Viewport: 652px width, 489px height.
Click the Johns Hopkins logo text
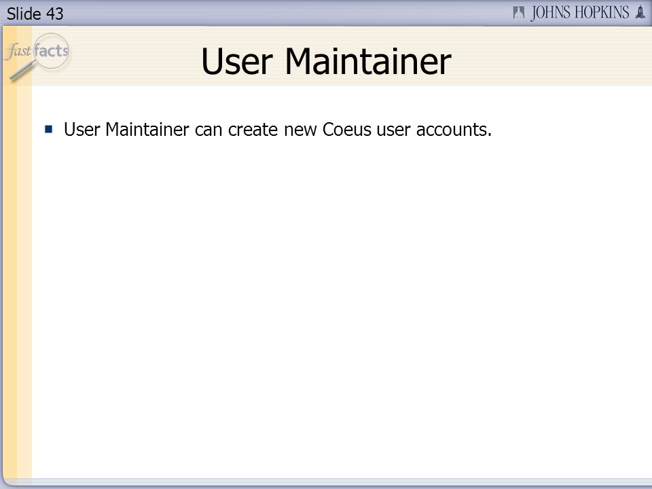tap(580, 12)
